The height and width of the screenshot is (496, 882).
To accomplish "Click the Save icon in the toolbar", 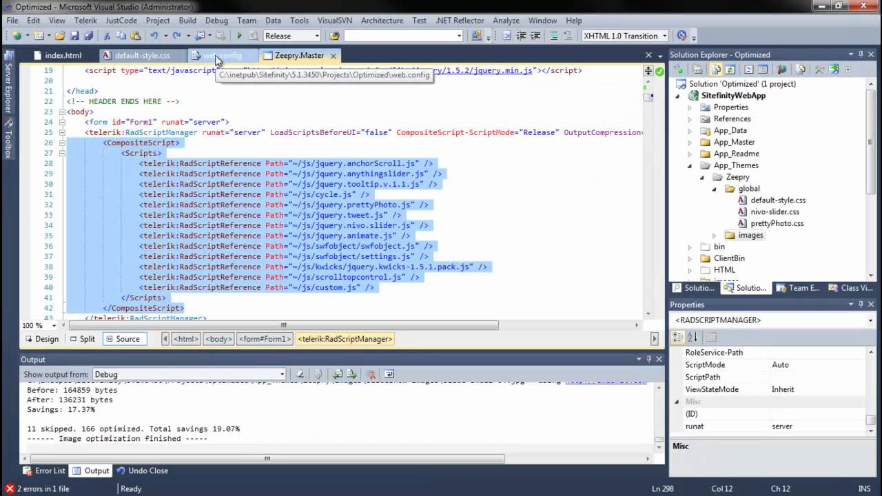I will (74, 36).
